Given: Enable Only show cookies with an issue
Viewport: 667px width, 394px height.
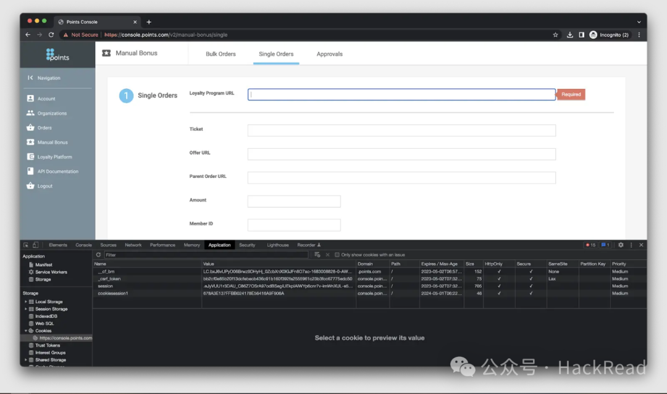Looking at the screenshot, I should (337, 255).
